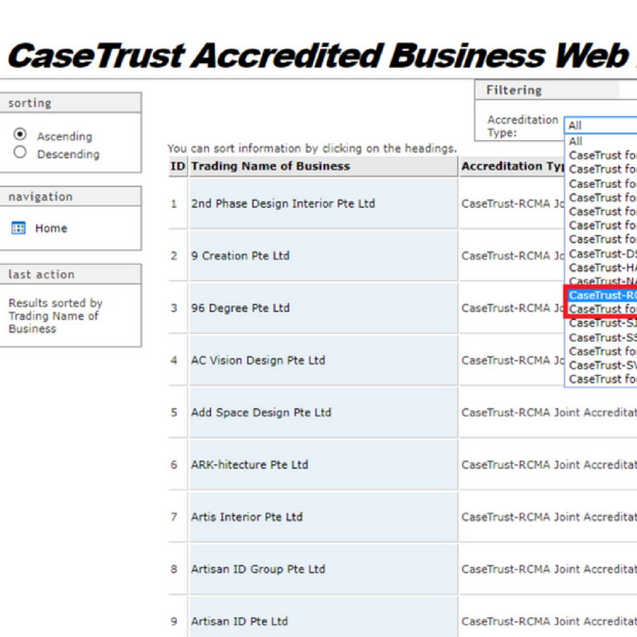The height and width of the screenshot is (637, 637).
Task: Click accreditation cell for Add Space Design
Action: [x=549, y=412]
